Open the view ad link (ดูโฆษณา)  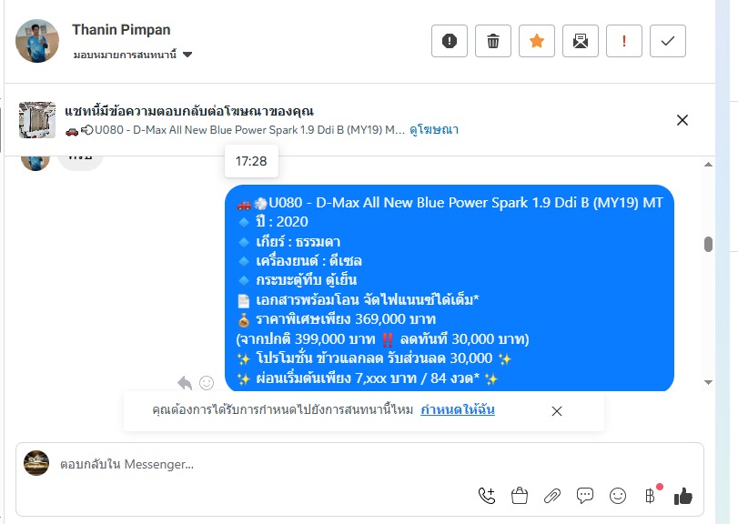tap(434, 130)
